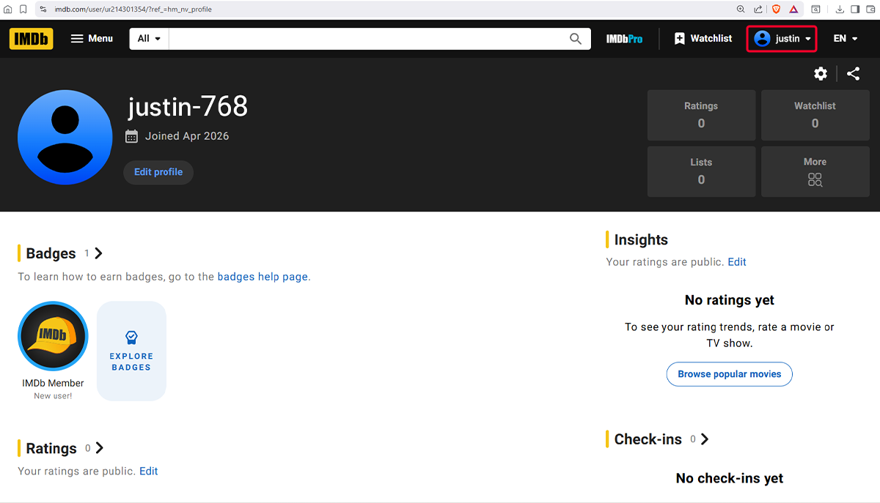
Task: Open the EN language dropdown
Action: point(846,39)
